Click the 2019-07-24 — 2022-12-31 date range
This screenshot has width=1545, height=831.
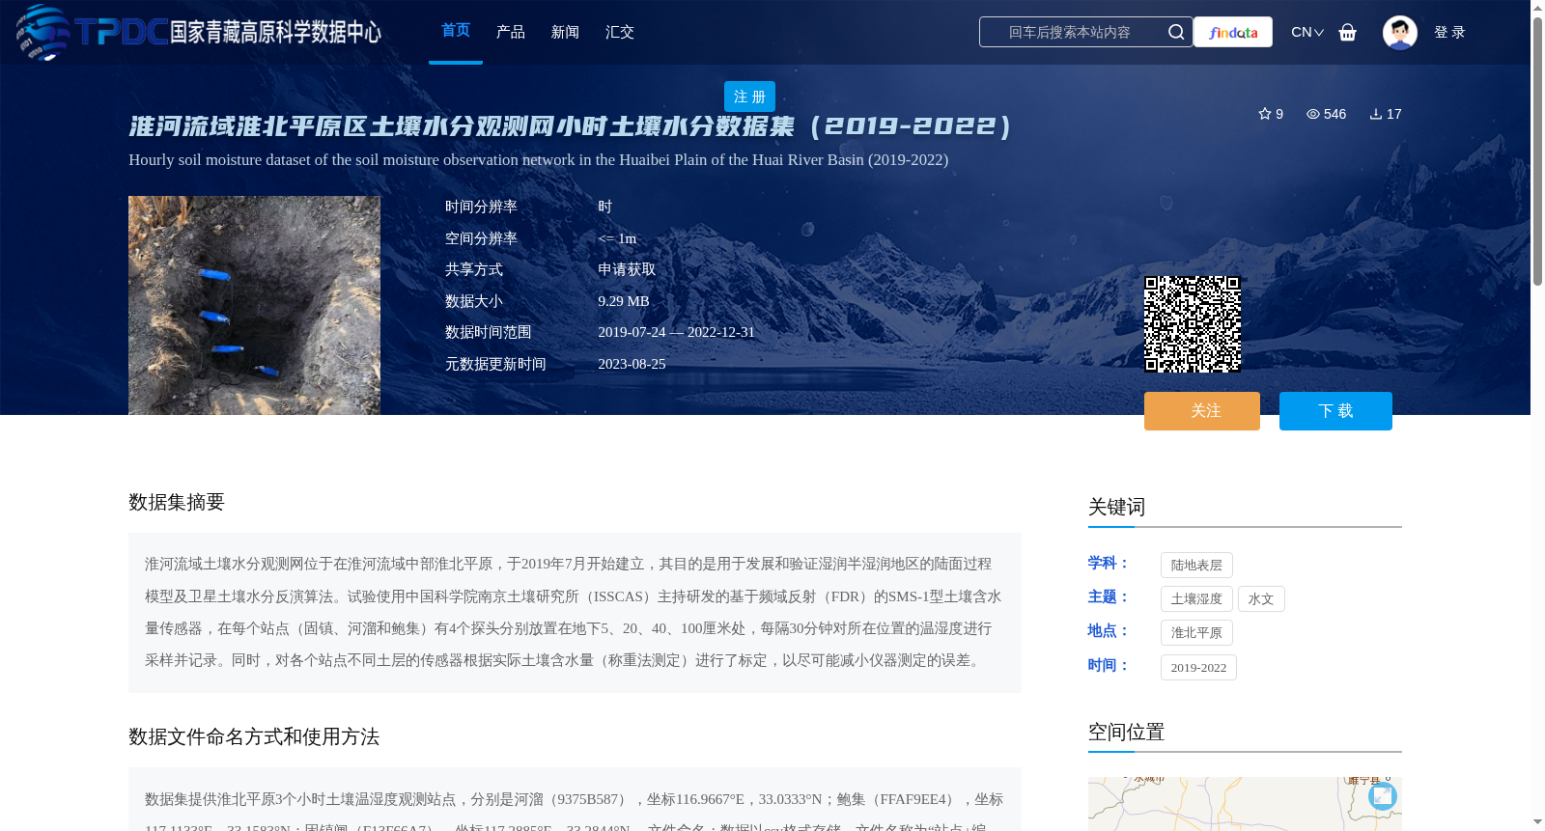(676, 332)
